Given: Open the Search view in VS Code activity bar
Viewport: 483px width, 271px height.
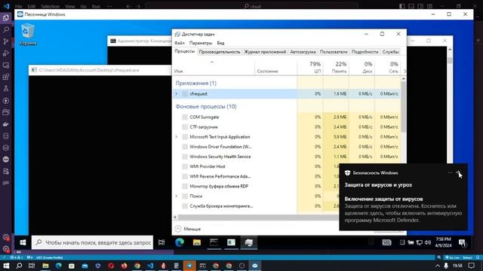Looking at the screenshot, I should point(6,30).
